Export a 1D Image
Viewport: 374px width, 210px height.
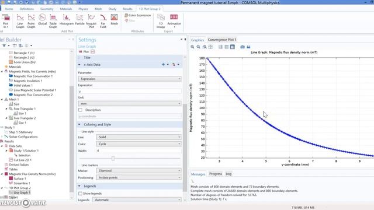pos(161,21)
